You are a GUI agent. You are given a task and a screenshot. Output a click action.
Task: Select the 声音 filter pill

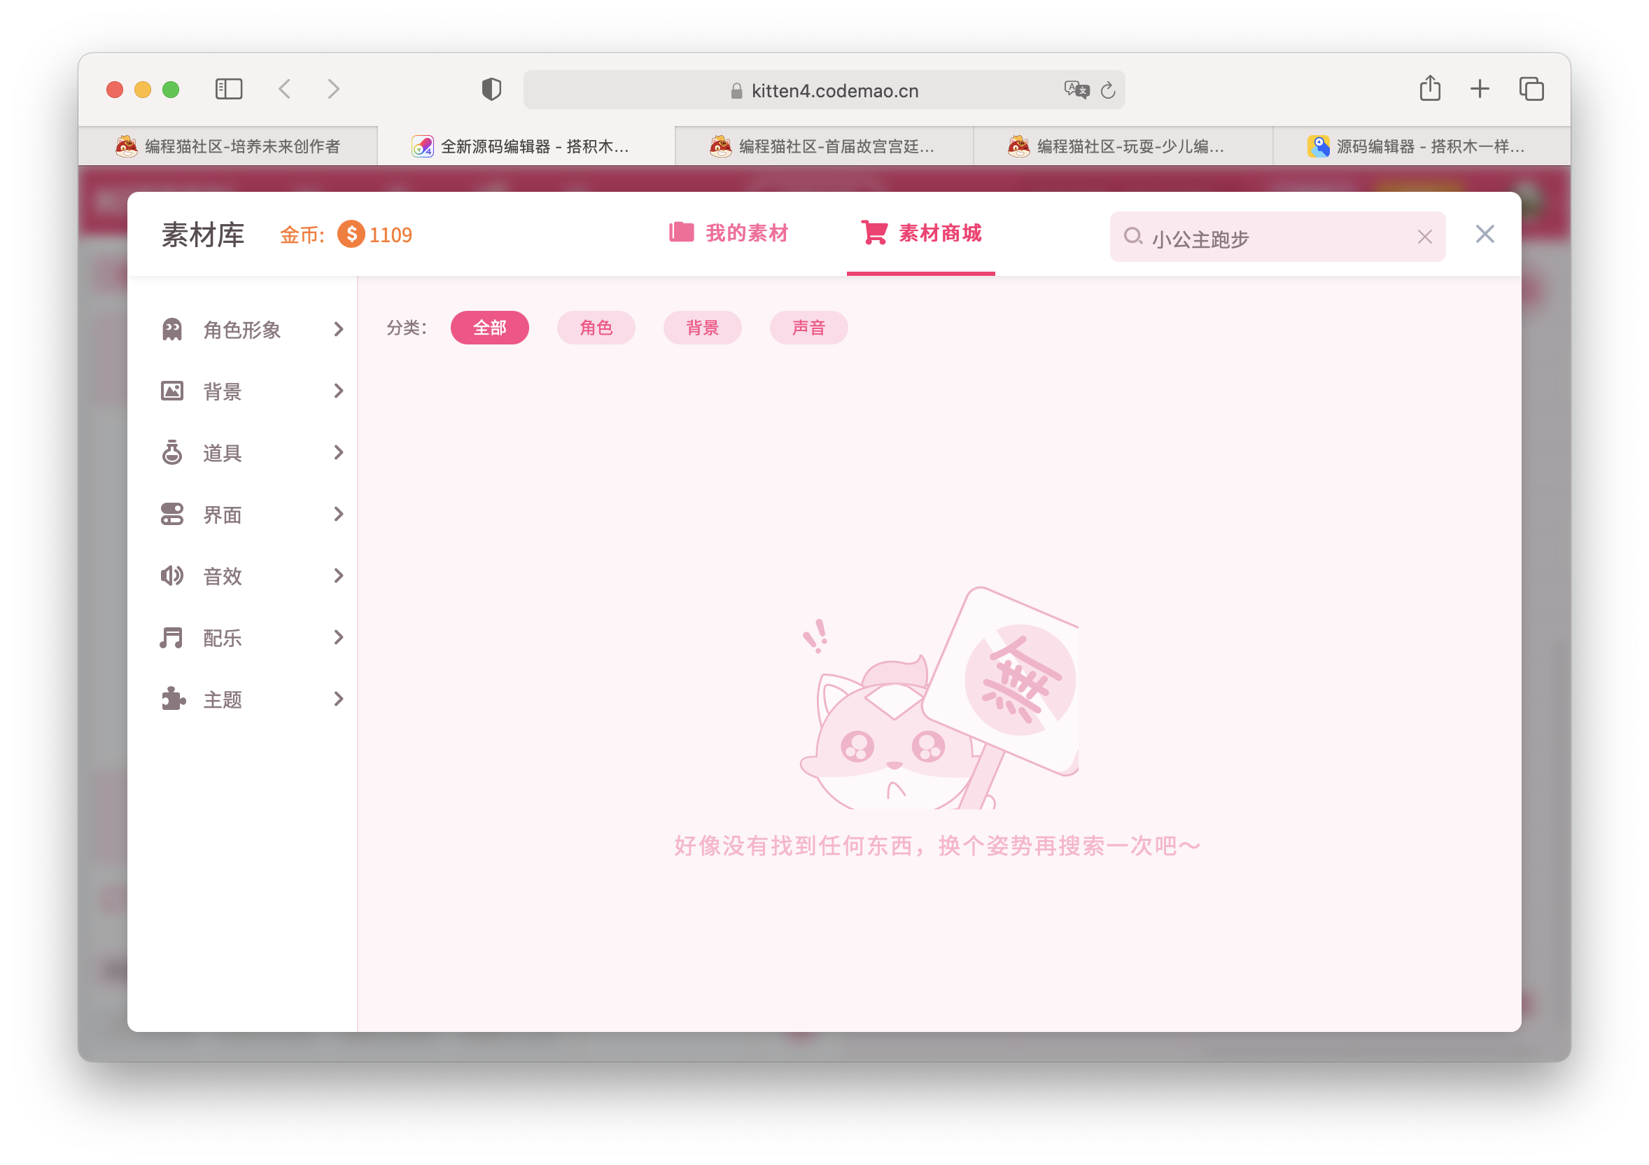point(808,328)
